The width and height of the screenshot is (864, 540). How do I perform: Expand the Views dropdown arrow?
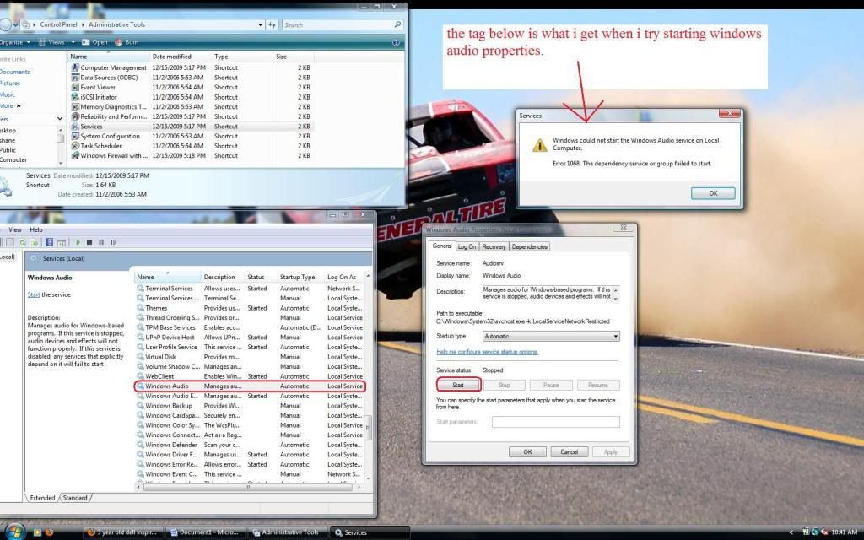(73, 42)
